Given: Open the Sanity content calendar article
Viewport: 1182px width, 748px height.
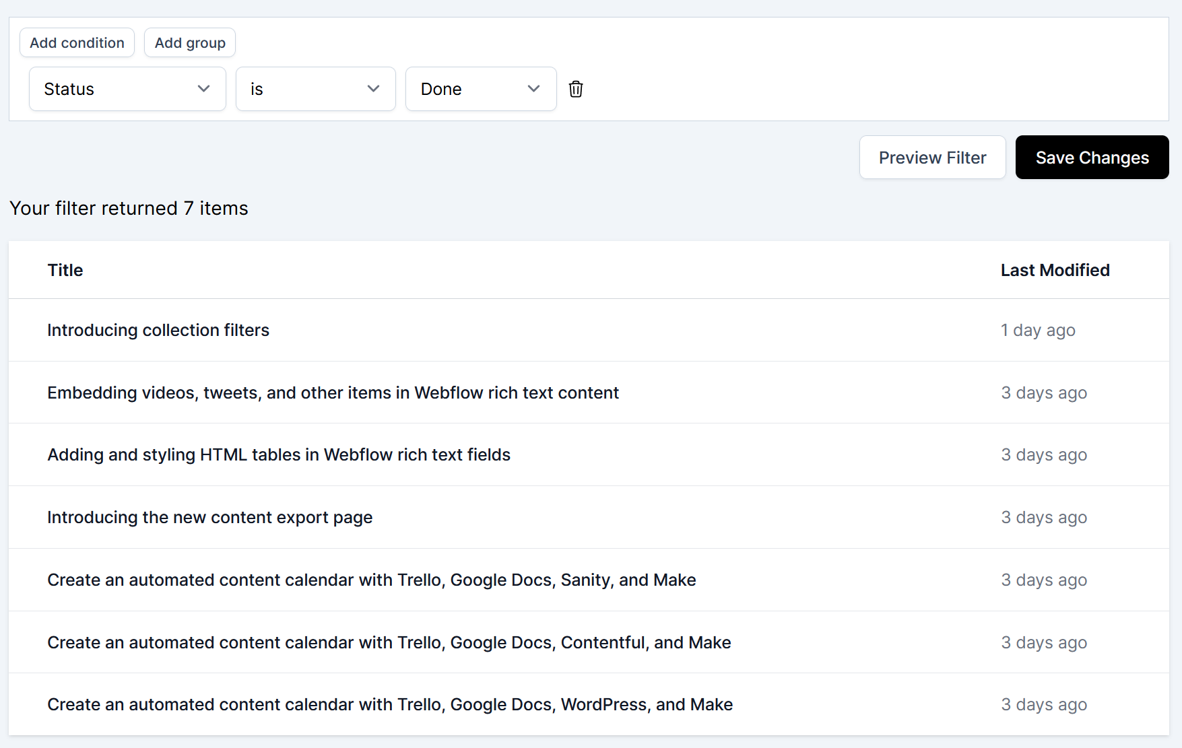Looking at the screenshot, I should 371,580.
